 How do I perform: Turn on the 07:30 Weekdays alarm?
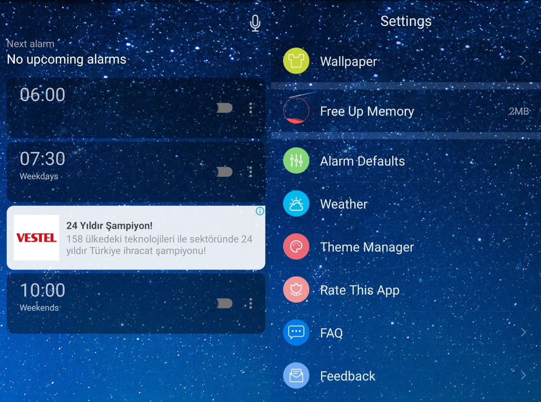point(224,172)
